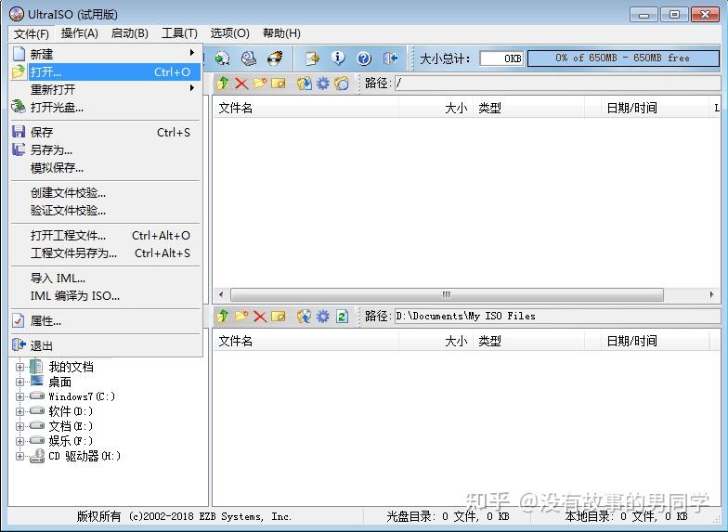Click the gear icon in the lower toolbar
The width and height of the screenshot is (728, 532).
click(x=323, y=316)
